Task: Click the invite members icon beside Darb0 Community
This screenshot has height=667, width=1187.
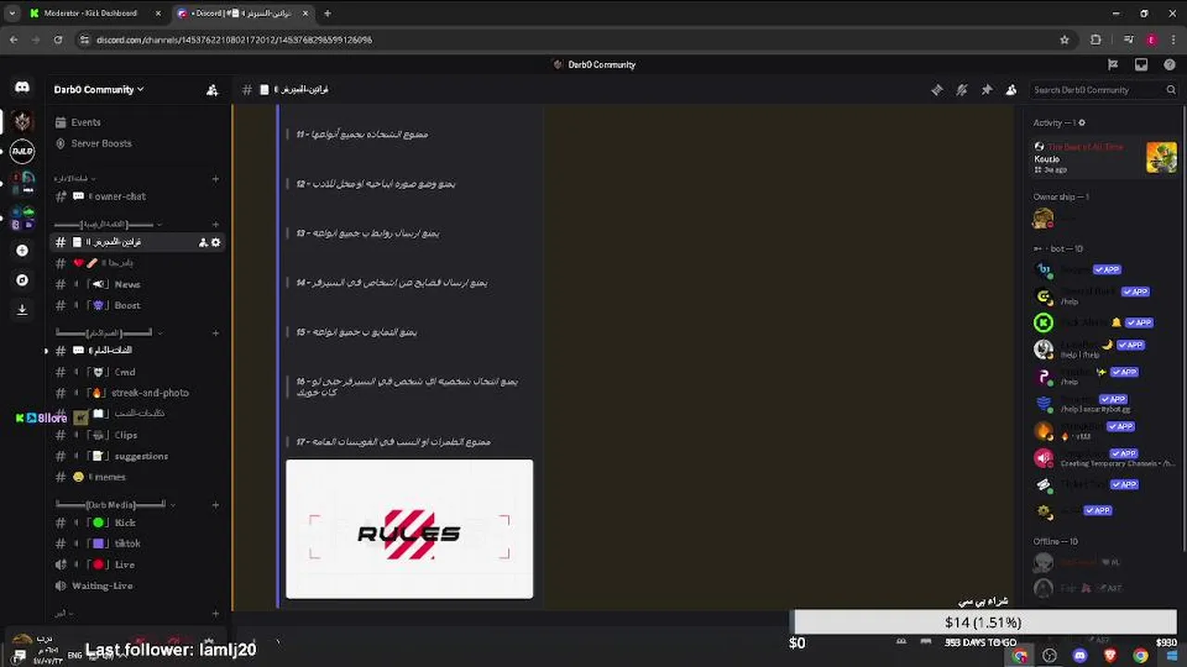Action: tap(212, 90)
